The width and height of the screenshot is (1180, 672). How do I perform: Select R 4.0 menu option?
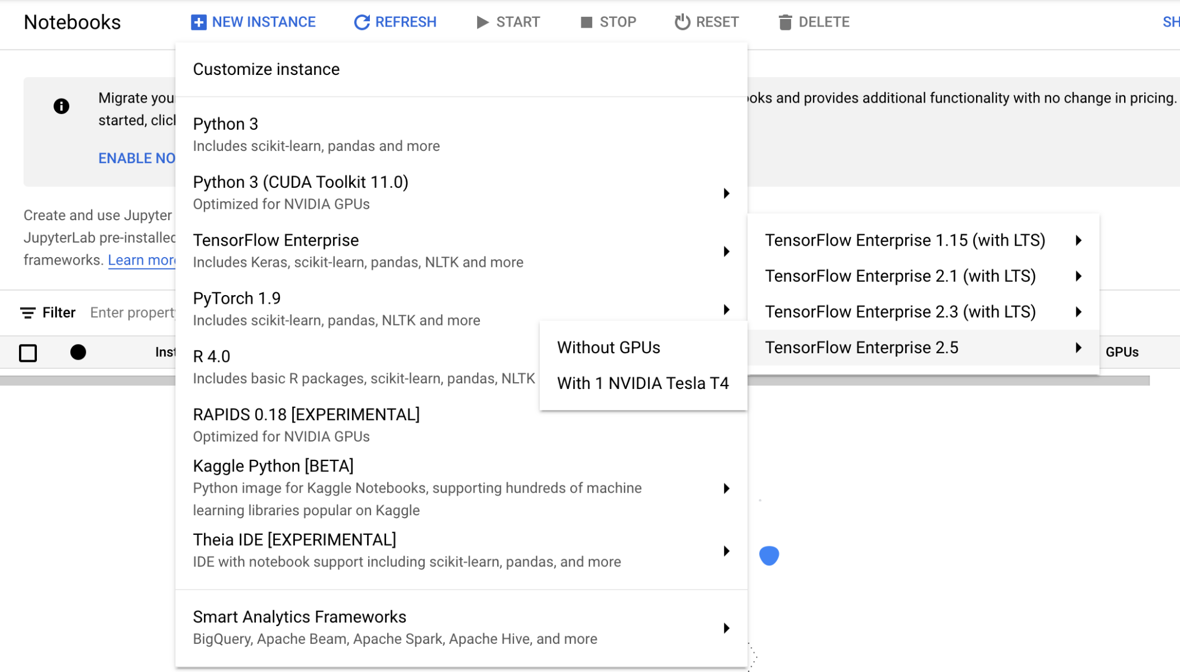(x=357, y=367)
